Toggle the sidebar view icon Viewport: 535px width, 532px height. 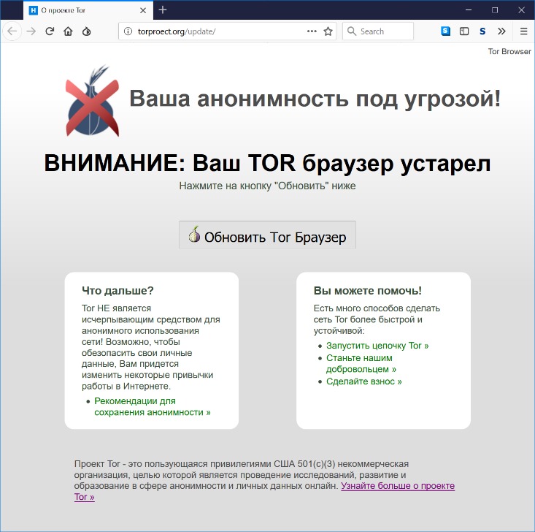click(x=464, y=31)
